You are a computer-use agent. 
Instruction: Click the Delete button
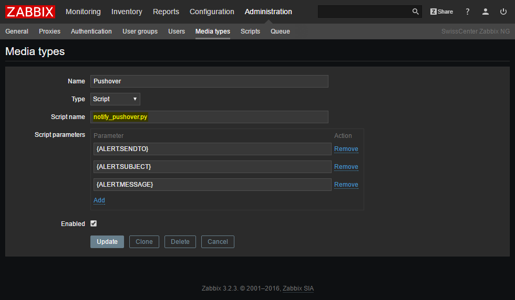click(x=180, y=242)
